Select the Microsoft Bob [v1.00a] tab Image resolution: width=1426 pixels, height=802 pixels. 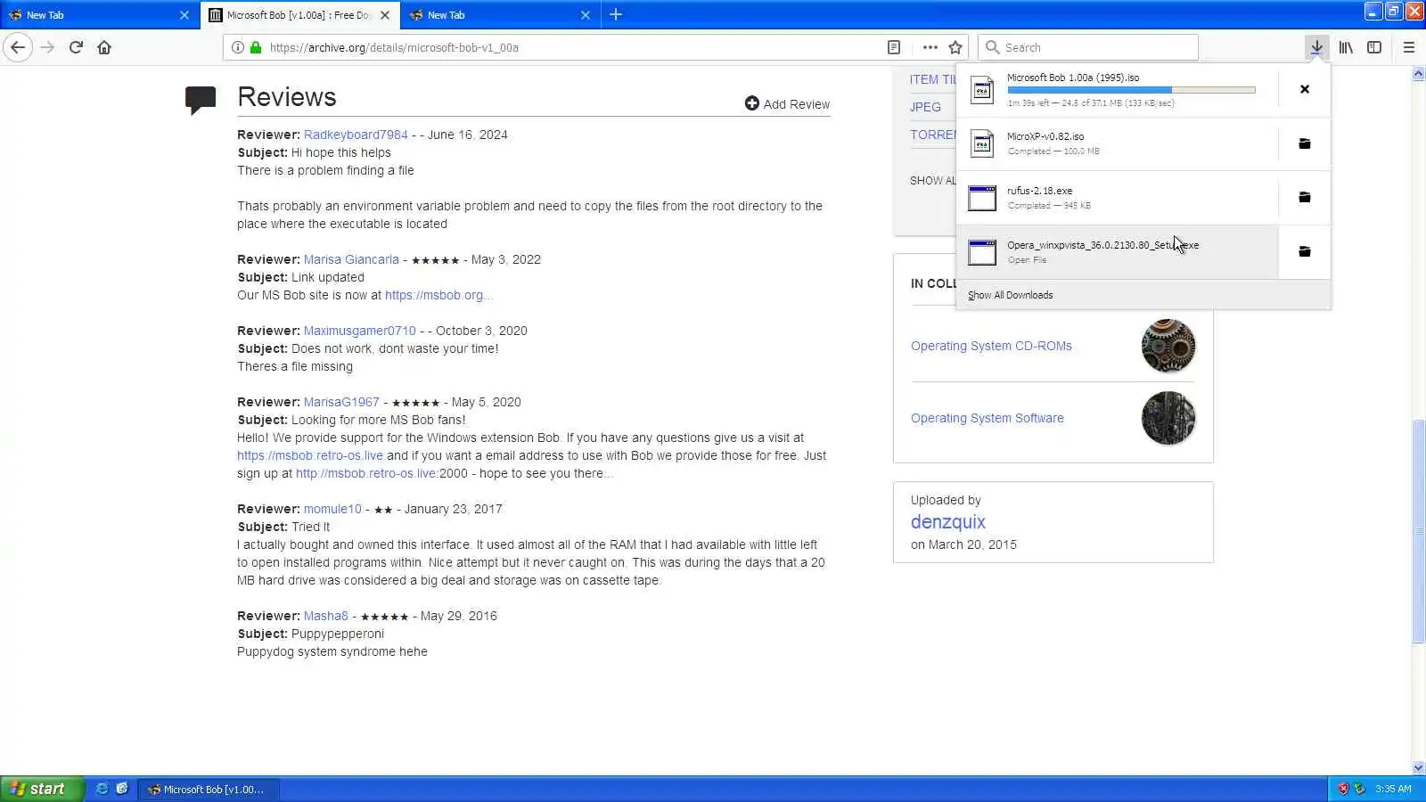300,15
